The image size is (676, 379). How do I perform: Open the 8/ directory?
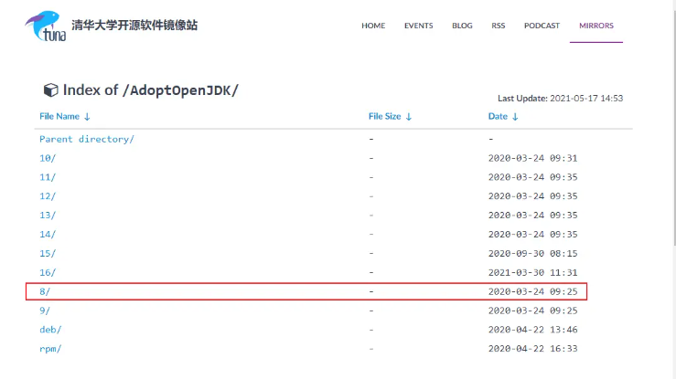pyautogui.click(x=45, y=291)
